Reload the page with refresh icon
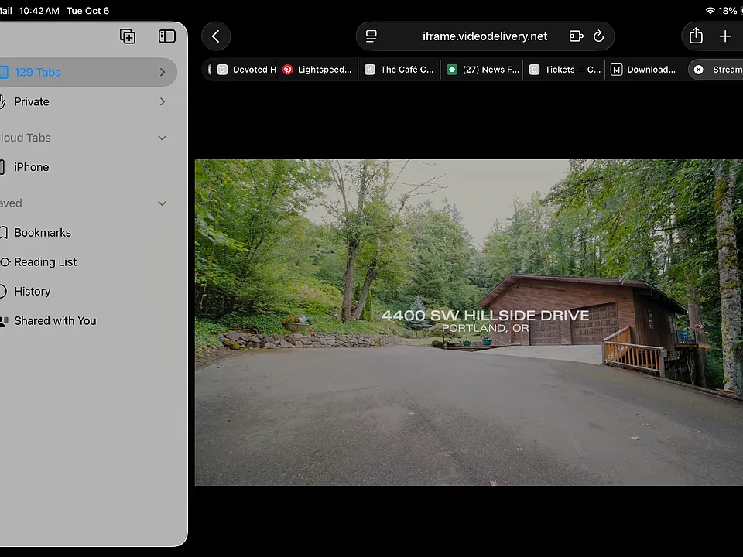The image size is (743, 557). [598, 36]
